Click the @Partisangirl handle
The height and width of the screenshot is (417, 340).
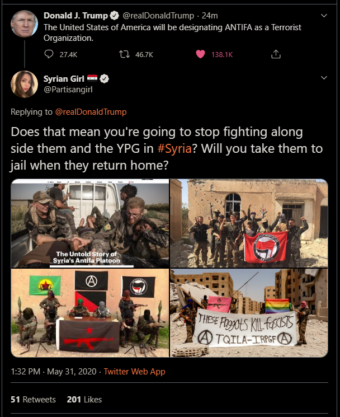[x=68, y=90]
